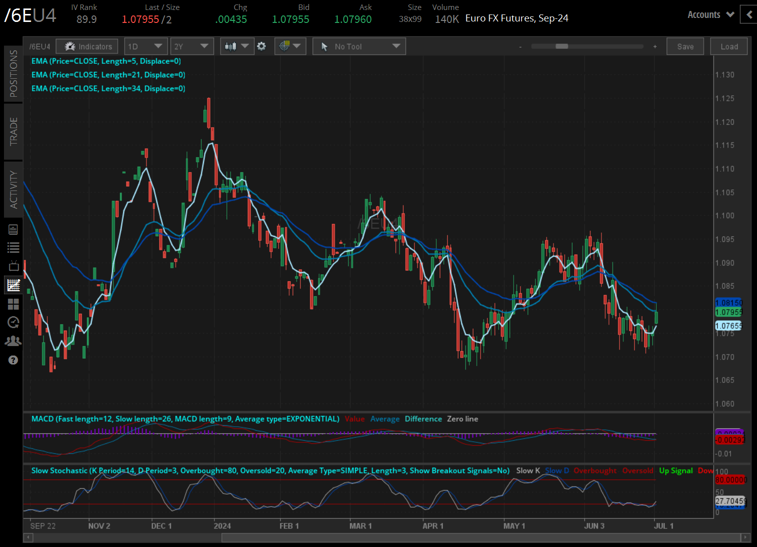Switch to the Positions tab
The height and width of the screenshot is (547, 757).
coord(13,73)
